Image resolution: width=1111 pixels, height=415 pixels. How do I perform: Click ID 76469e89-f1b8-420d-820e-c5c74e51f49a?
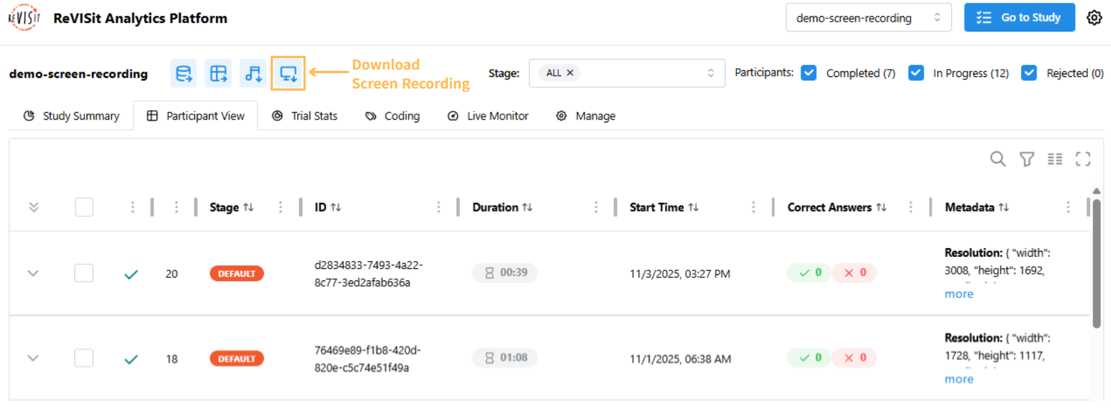tap(367, 359)
